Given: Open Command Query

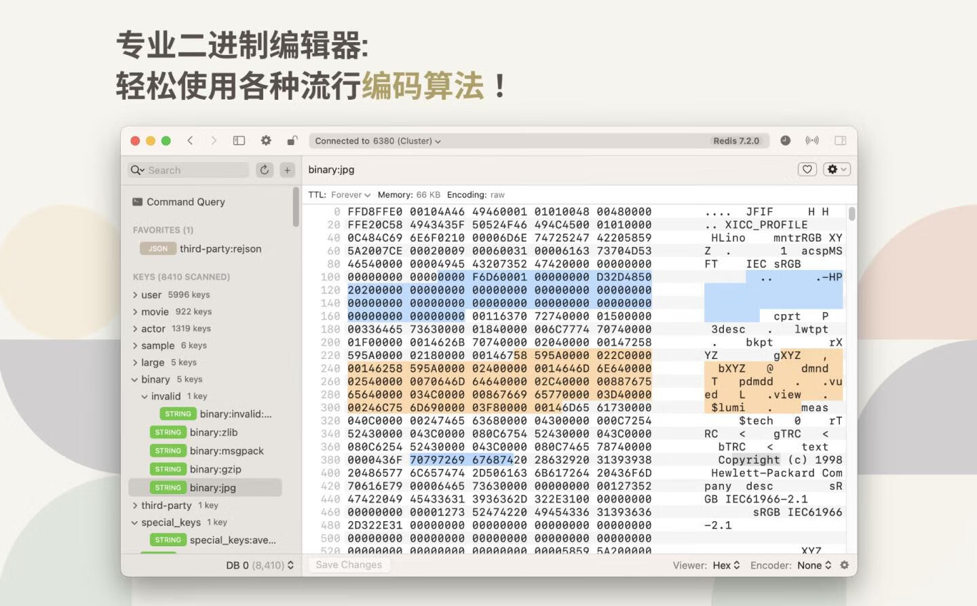Looking at the screenshot, I should click(x=185, y=202).
